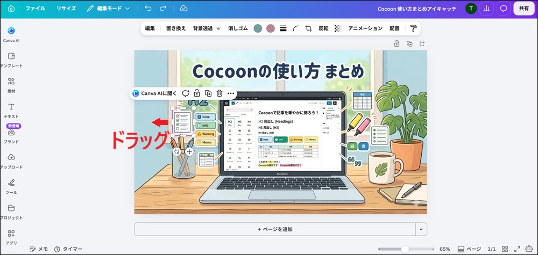The image size is (538, 255).
Task: Go to Canva home icon
Action: click(11, 9)
